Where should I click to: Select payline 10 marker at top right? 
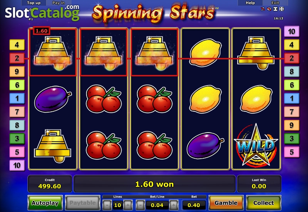tap(292, 31)
